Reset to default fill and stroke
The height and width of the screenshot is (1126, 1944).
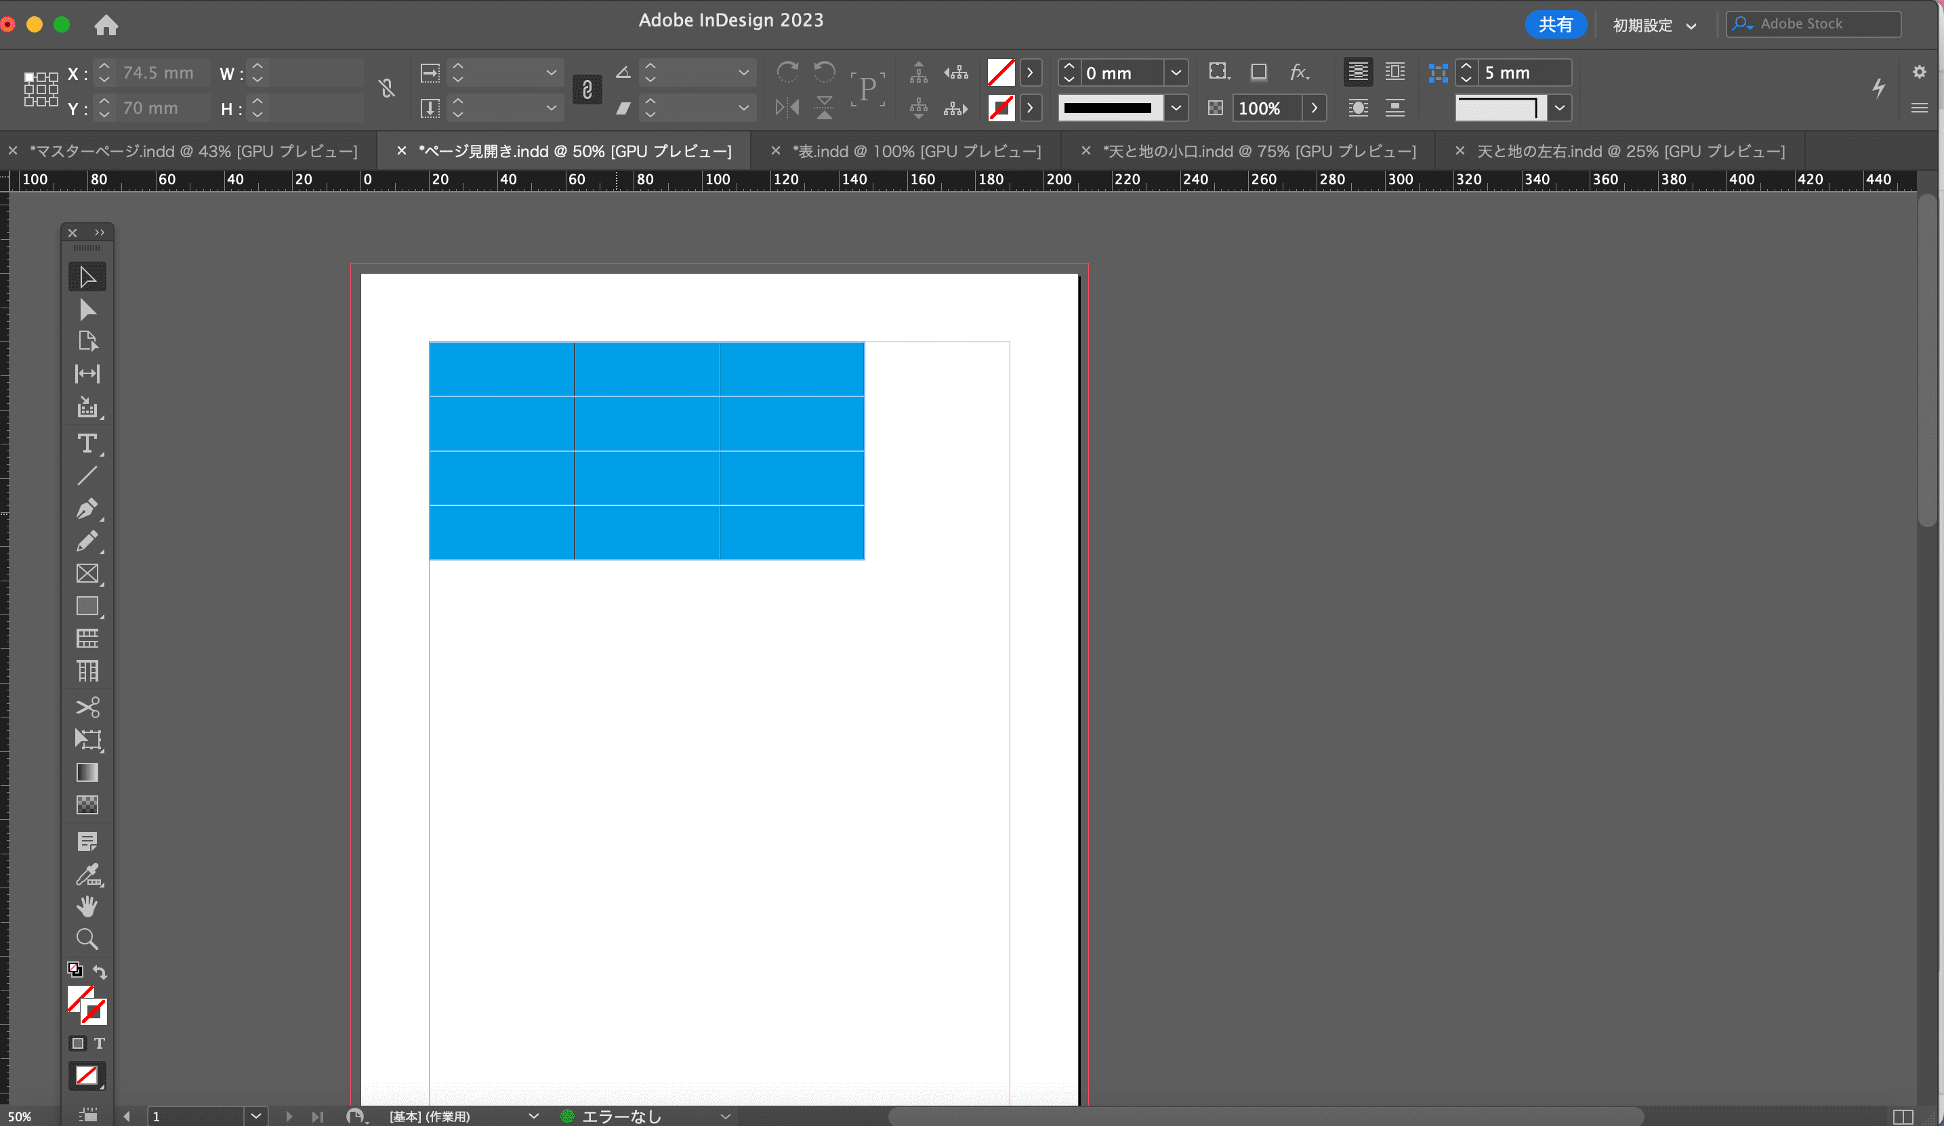pos(75,970)
